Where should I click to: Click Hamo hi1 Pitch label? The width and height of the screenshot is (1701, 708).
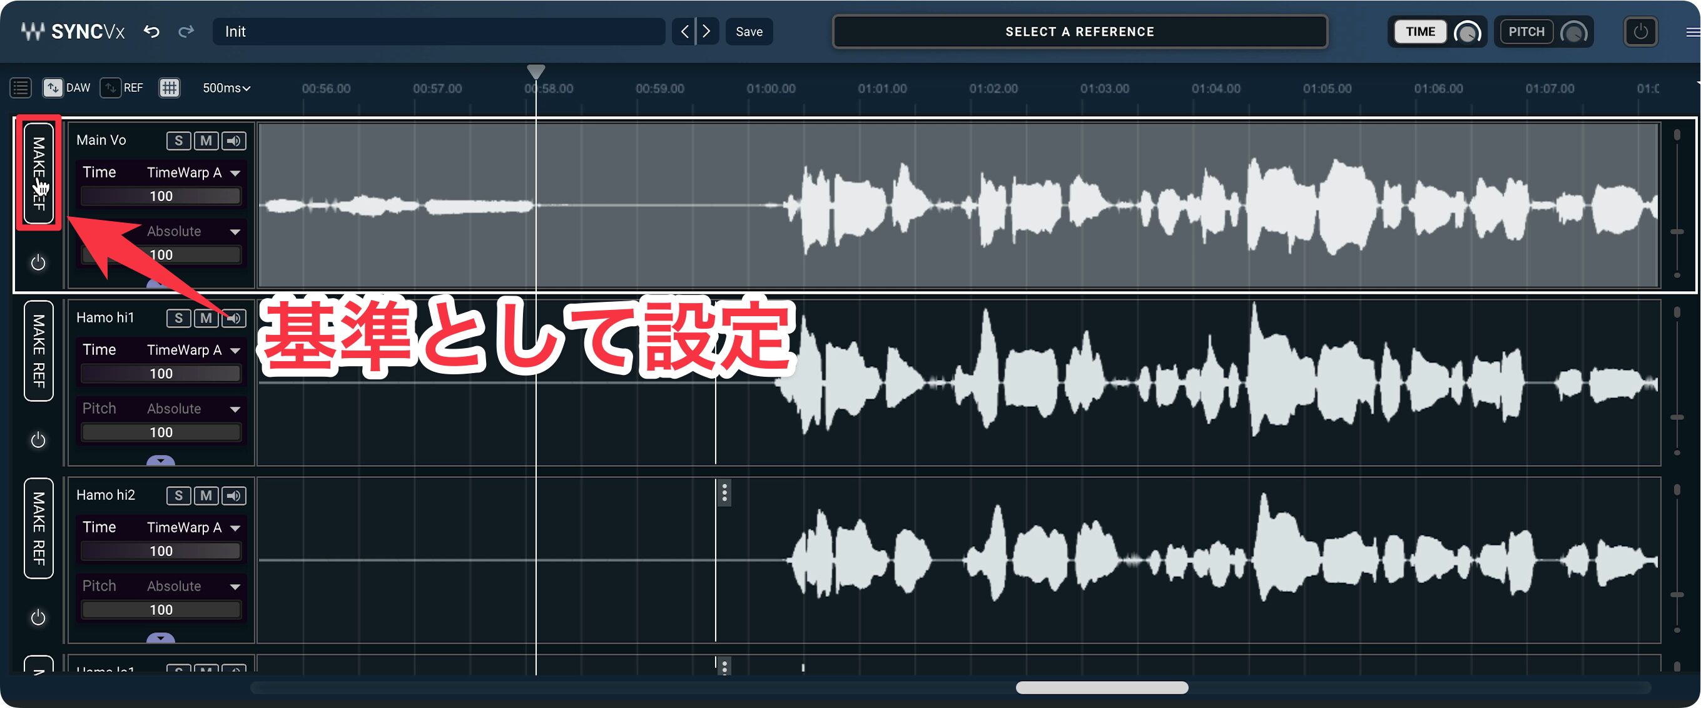tap(99, 409)
